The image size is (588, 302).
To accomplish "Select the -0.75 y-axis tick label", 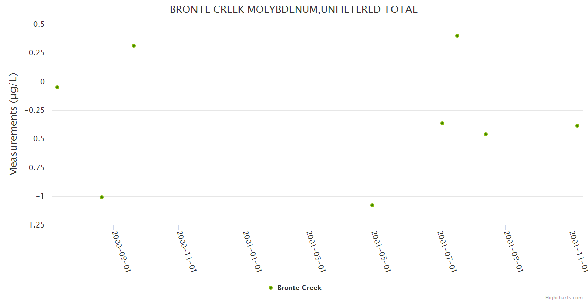I will pos(34,168).
